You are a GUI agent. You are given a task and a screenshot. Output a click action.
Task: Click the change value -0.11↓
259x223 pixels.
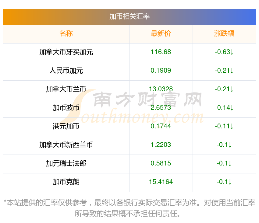point(224,126)
